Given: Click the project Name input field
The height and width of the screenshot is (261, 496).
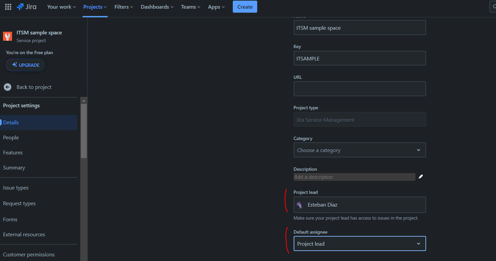Looking at the screenshot, I should coord(359,27).
